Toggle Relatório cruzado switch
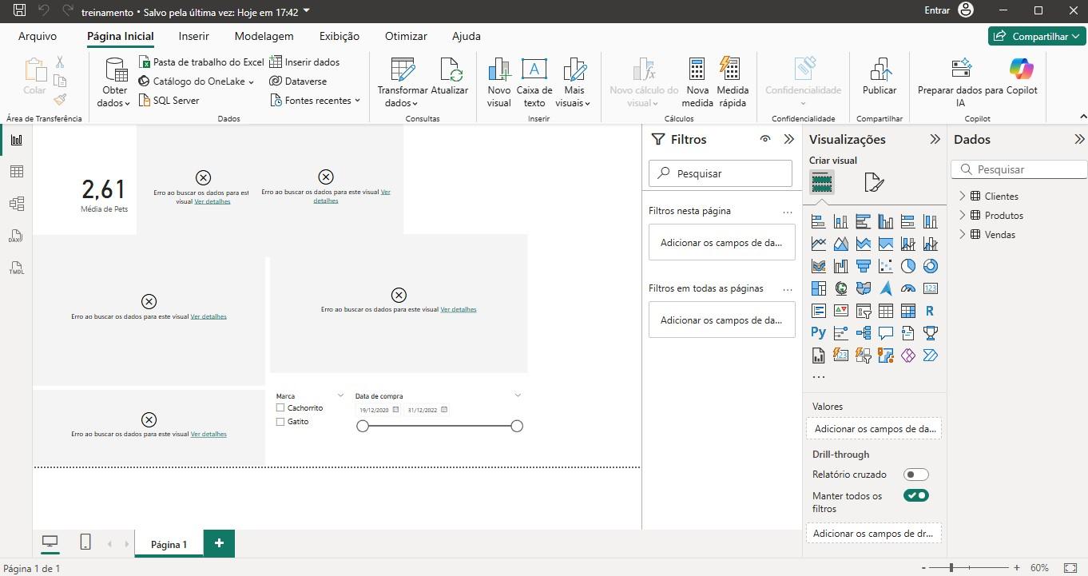1088x576 pixels. (x=916, y=475)
